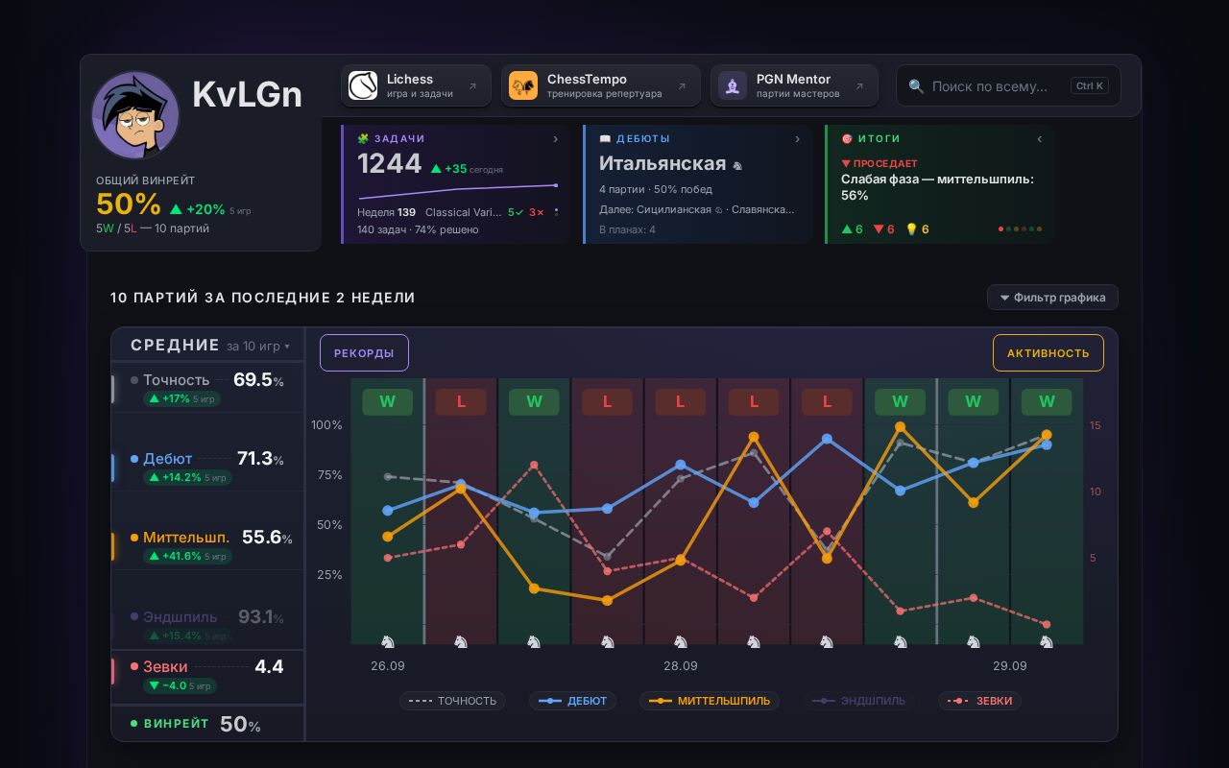Click the puzzle piece icon beside ЗАДАЧИ
Screen dimensions: 1229x768
(363, 139)
